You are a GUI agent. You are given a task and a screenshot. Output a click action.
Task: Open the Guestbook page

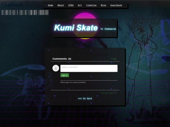coord(116,5)
